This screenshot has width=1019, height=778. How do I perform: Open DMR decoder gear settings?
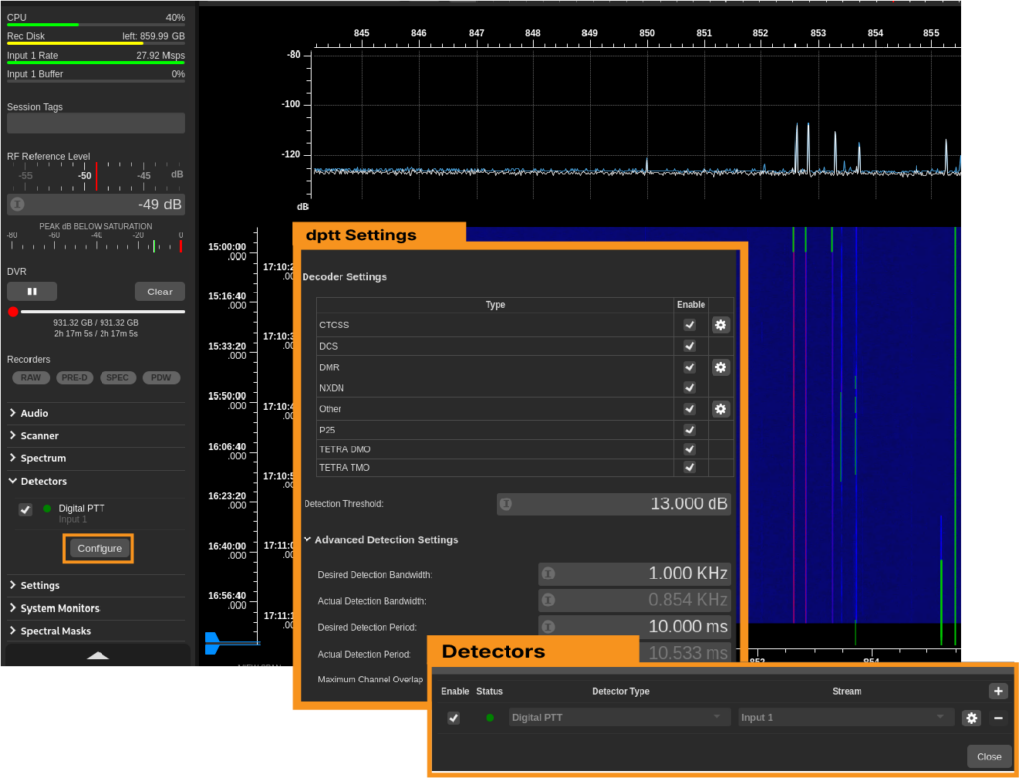pyautogui.click(x=720, y=367)
